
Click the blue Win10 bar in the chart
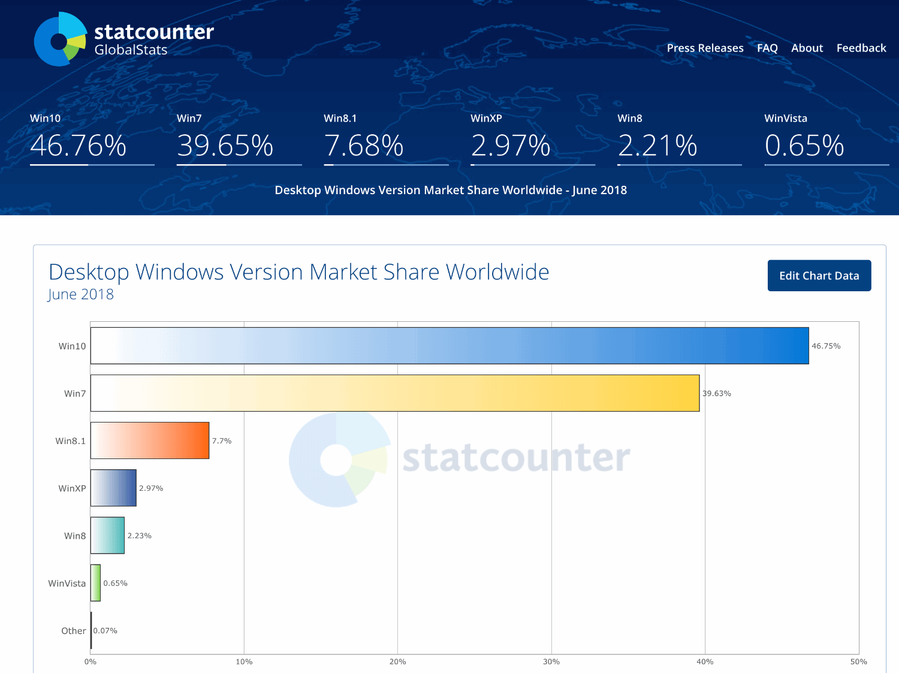[450, 345]
